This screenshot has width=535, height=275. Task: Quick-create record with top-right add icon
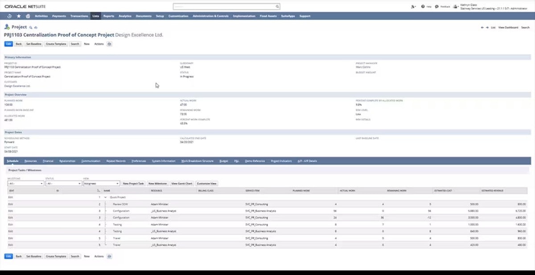413,7
